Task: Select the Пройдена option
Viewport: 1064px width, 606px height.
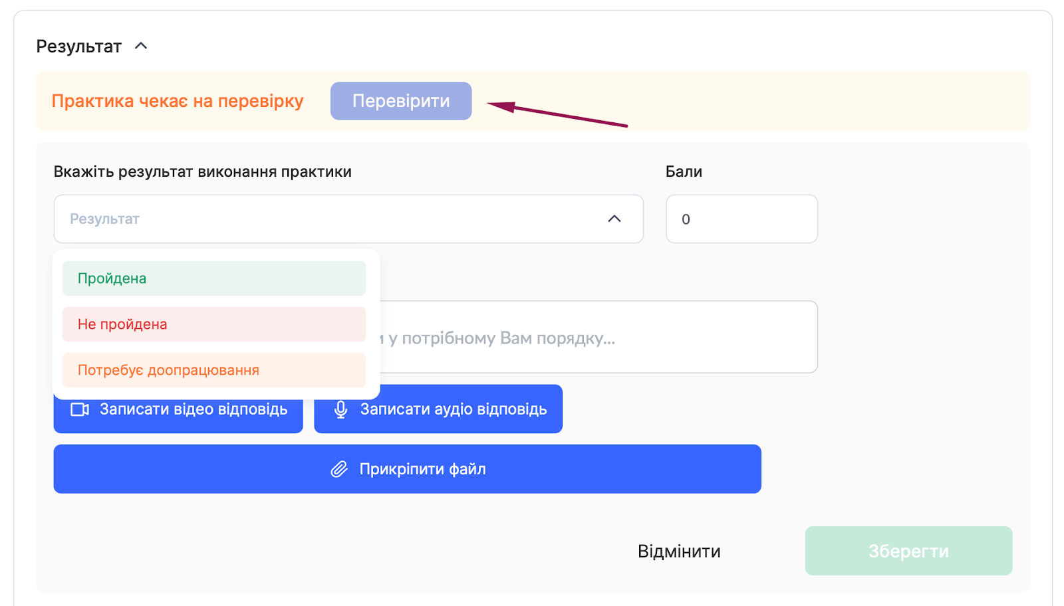Action: coord(213,278)
